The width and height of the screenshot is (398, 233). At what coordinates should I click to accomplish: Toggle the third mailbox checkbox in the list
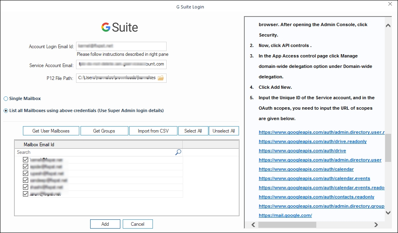pos(25,173)
